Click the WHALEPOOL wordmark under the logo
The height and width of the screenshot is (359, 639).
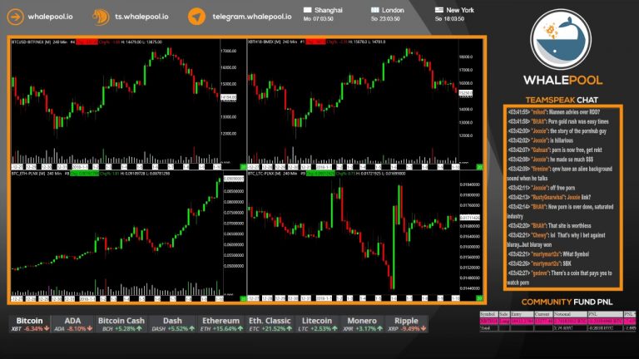pos(562,80)
